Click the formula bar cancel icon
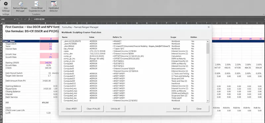The image size is (265, 123). coord(22,19)
